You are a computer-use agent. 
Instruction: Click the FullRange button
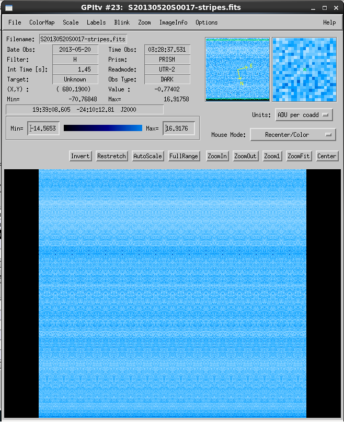[184, 156]
